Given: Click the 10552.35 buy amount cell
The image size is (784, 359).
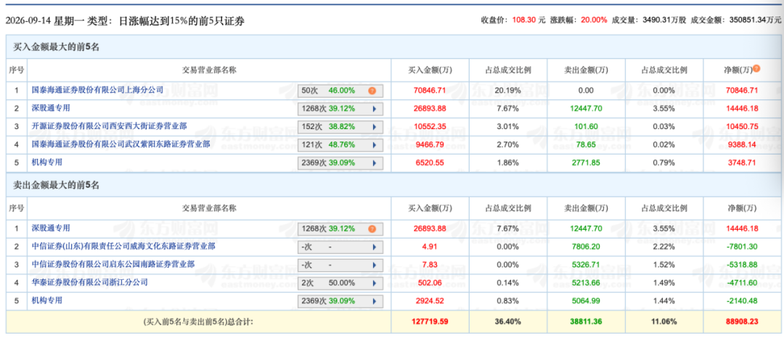Looking at the screenshot, I should [430, 126].
